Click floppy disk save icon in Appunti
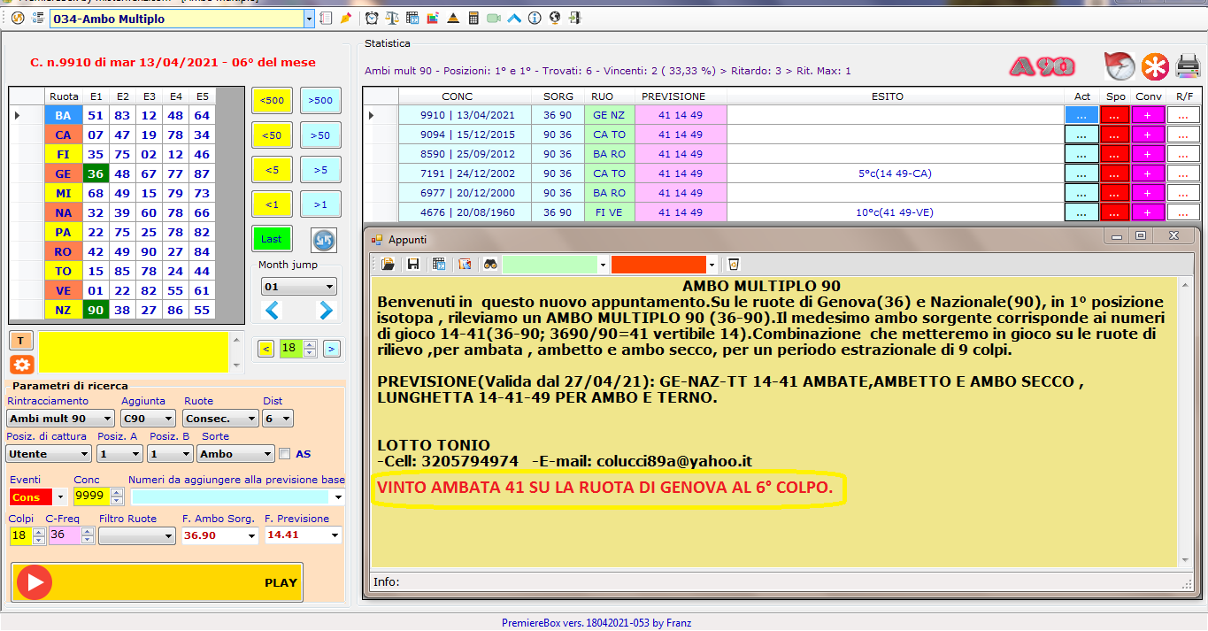1208x631 pixels. (x=412, y=264)
